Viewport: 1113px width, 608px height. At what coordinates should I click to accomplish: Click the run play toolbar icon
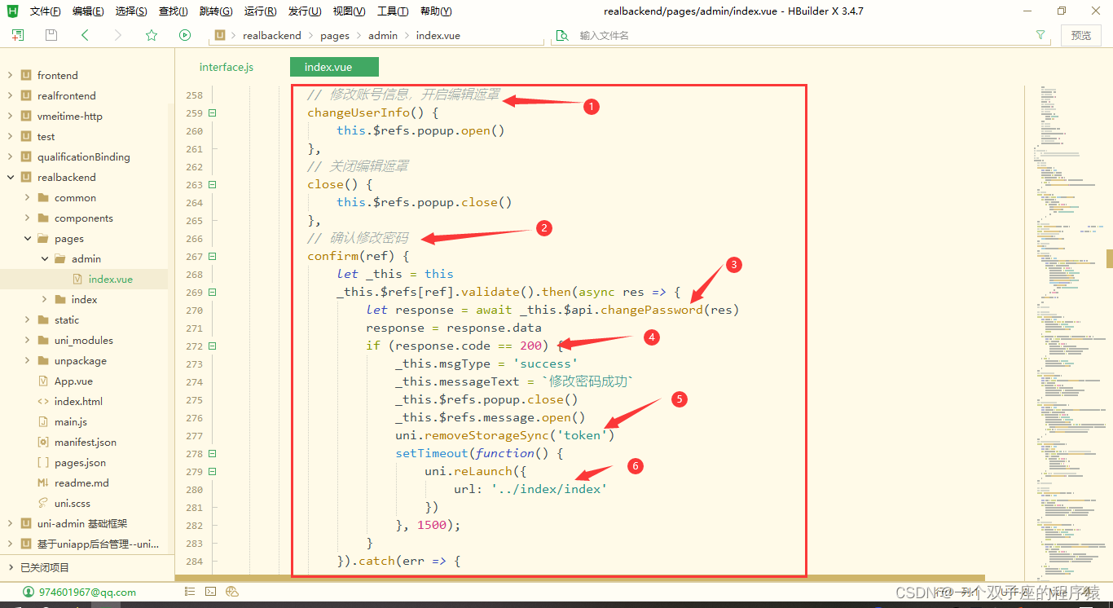point(185,35)
